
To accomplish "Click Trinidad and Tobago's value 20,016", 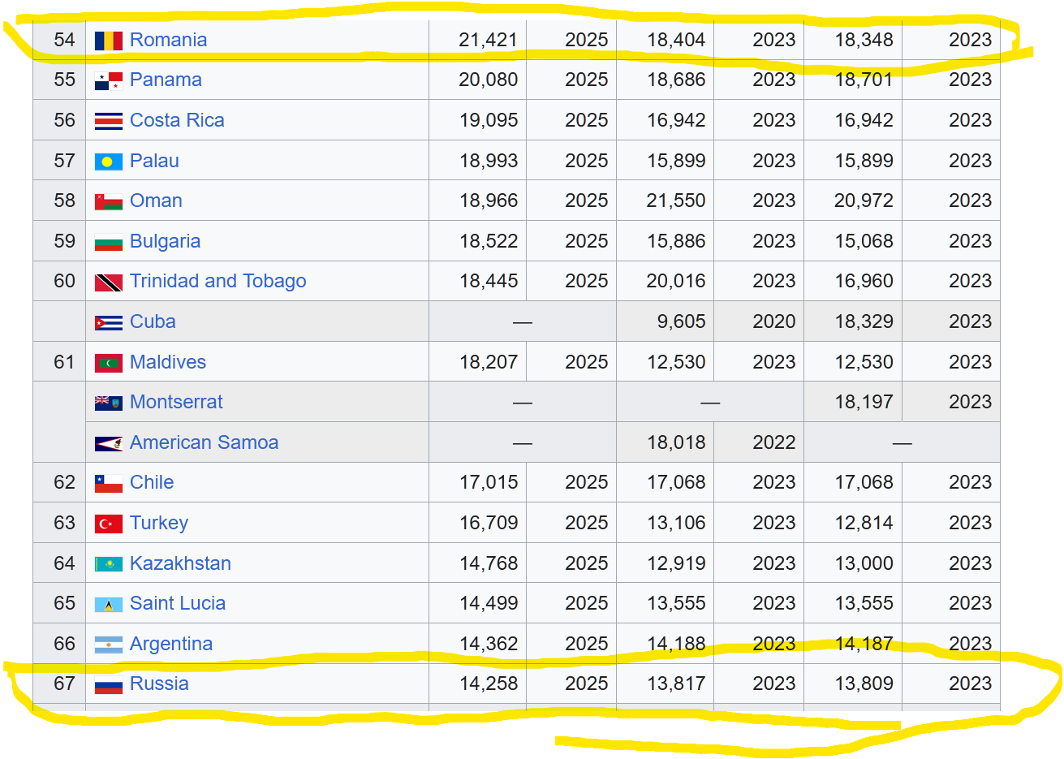I will tap(675, 281).
